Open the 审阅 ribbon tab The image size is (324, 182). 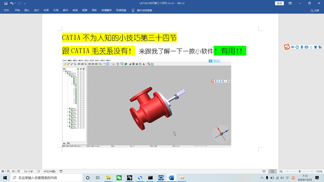pyautogui.click(x=75, y=10)
